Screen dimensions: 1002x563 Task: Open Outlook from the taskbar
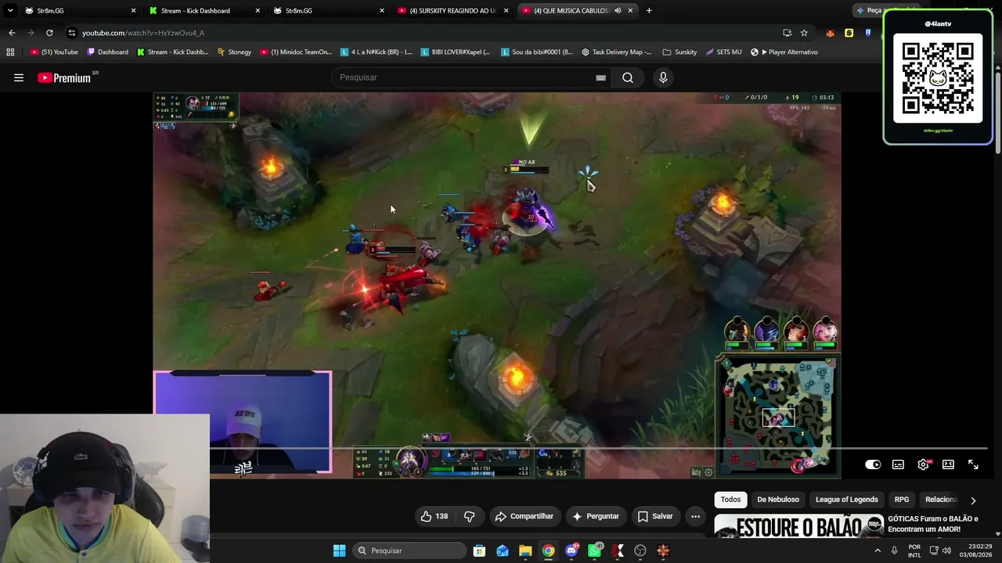[x=503, y=550]
